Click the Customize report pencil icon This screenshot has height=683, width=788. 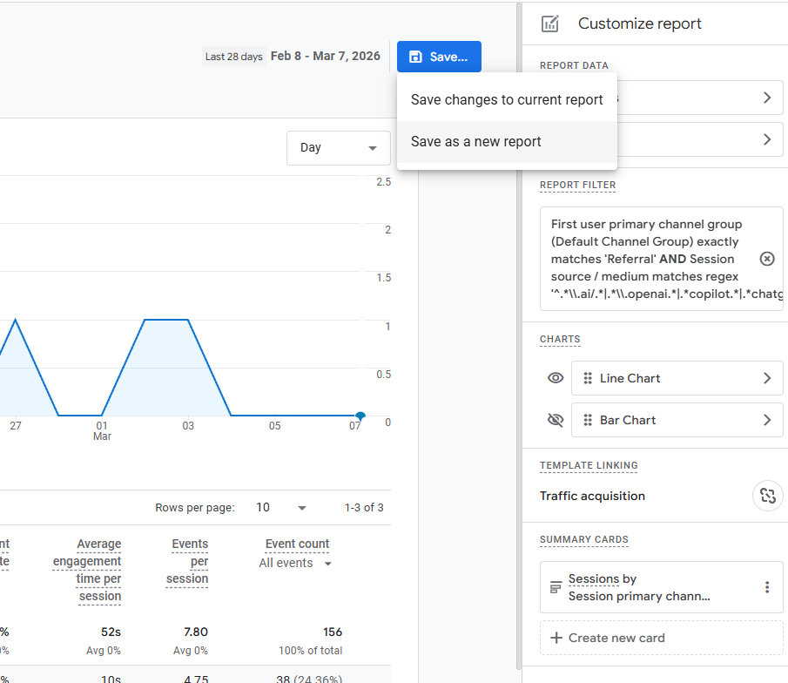pos(549,24)
